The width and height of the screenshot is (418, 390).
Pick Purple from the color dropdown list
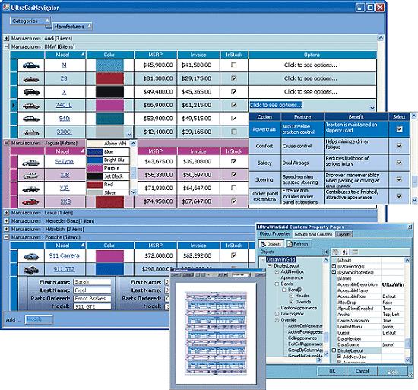(108, 168)
